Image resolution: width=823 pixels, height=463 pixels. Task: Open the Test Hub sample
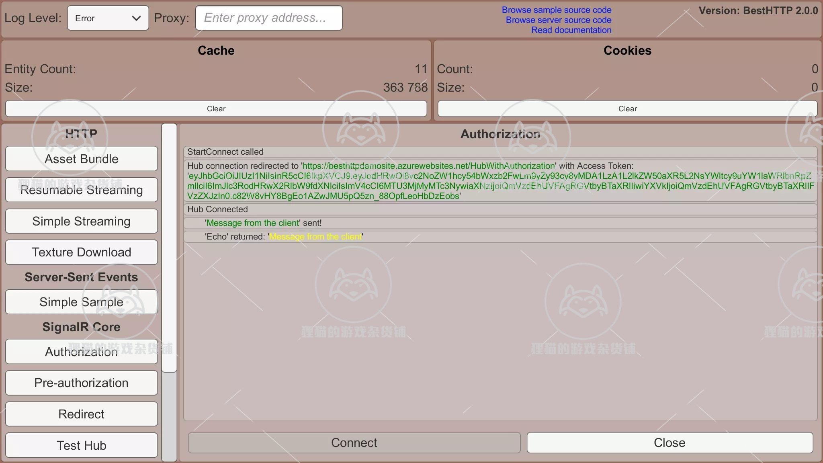tap(81, 445)
